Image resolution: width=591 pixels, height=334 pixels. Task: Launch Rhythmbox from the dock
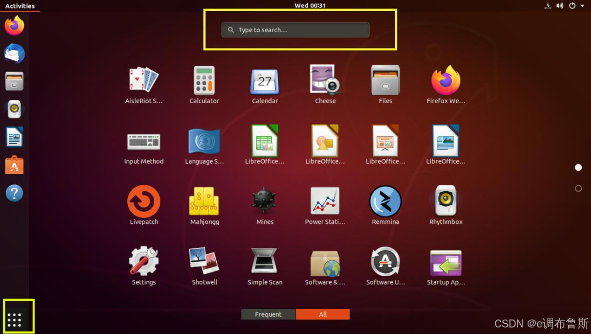point(14,109)
